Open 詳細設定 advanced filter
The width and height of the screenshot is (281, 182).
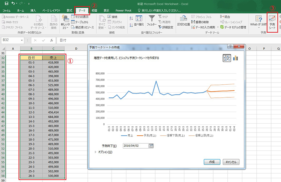click(x=166, y=27)
